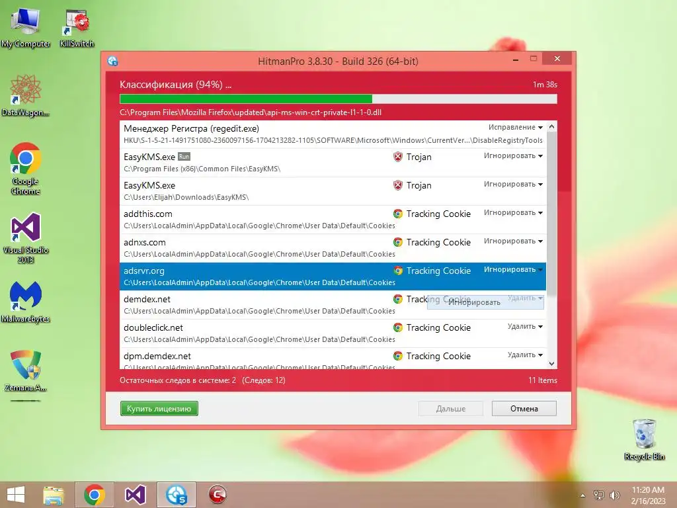Select doubleclick.net row

pyautogui.click(x=333, y=333)
